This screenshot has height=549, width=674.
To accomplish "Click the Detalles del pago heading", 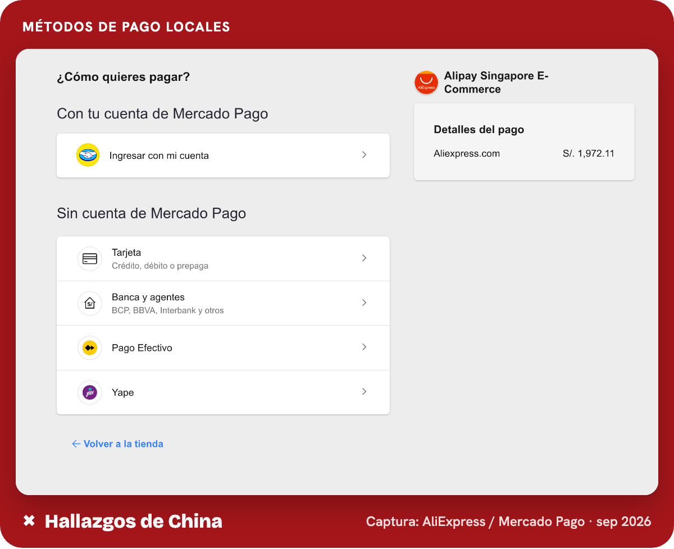I will point(479,130).
